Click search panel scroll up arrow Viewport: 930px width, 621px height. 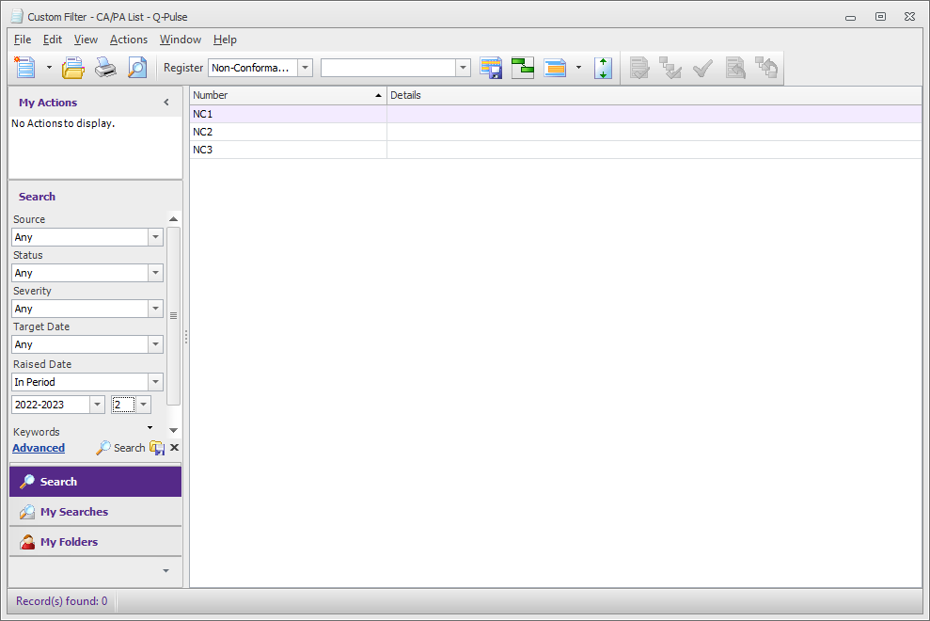pyautogui.click(x=173, y=219)
